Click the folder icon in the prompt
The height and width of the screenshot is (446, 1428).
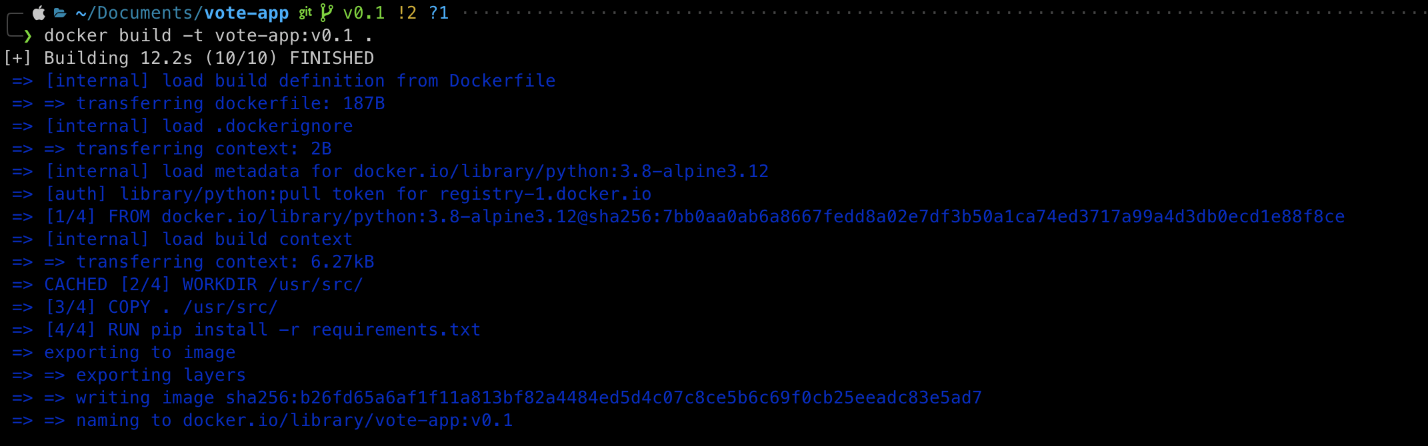[60, 13]
